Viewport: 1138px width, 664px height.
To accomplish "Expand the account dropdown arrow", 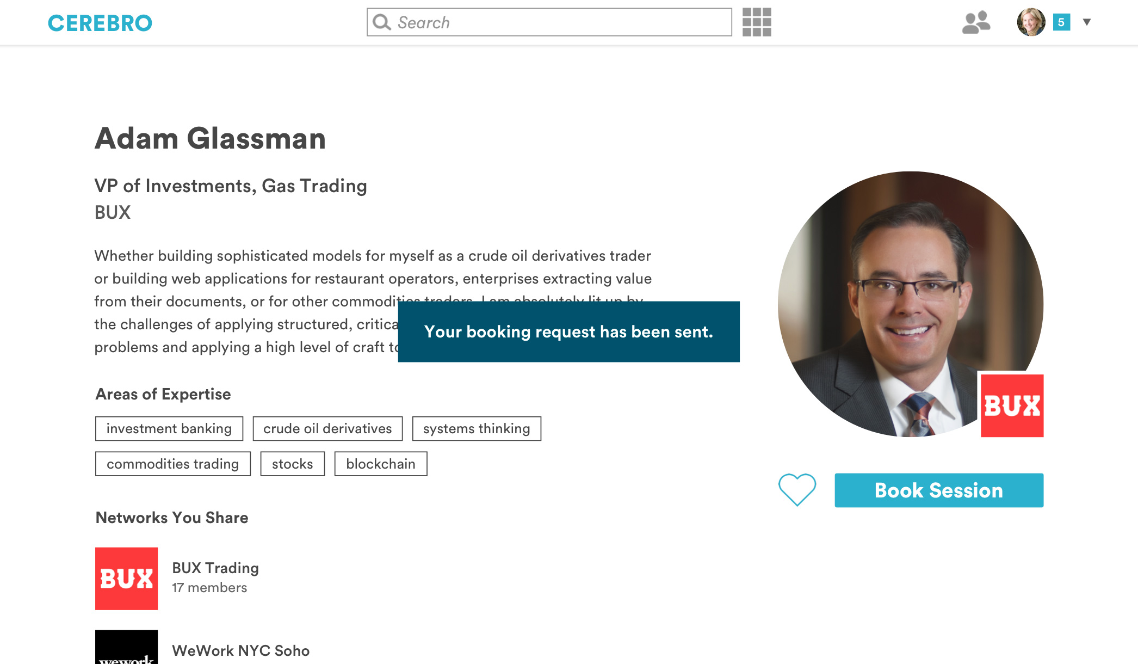I will point(1087,22).
